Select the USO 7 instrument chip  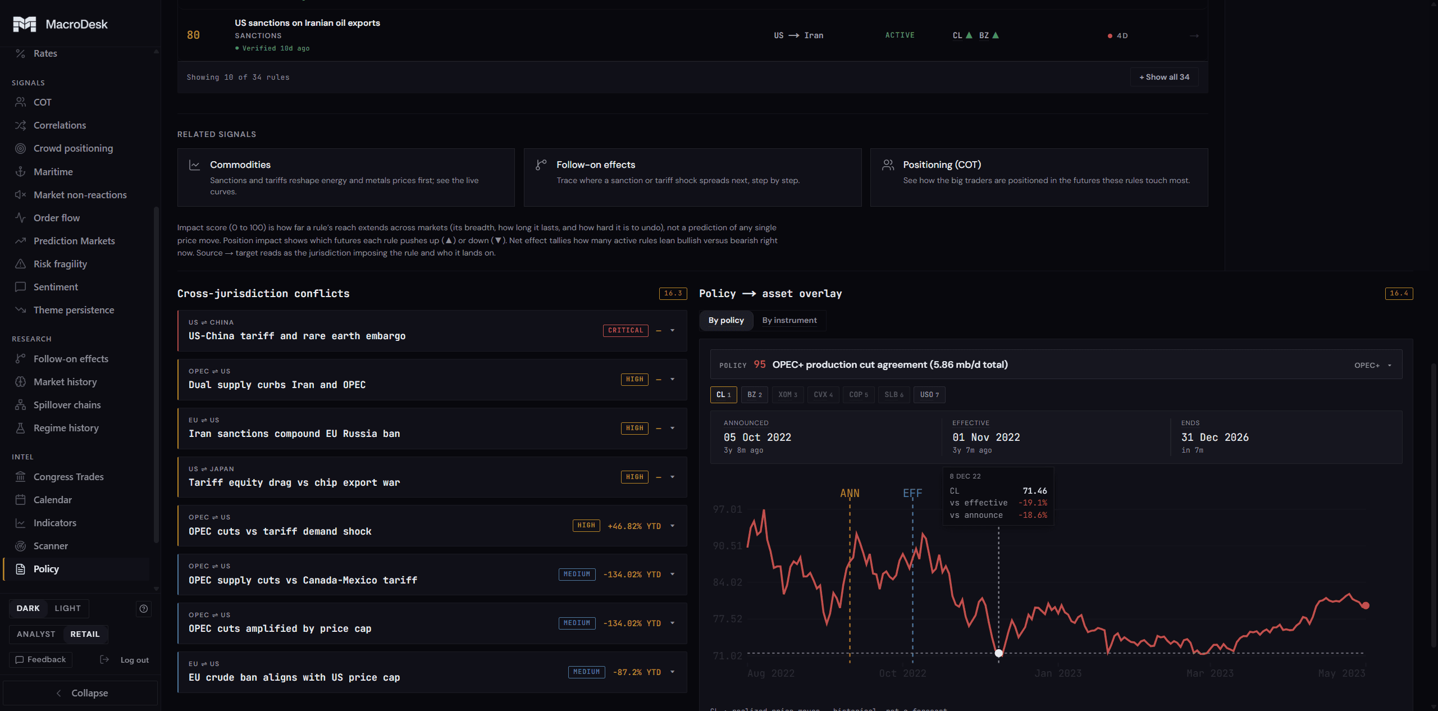pos(929,395)
